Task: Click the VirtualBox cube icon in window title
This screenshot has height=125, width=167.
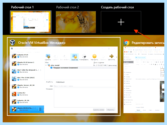Action: click(x=12, y=42)
